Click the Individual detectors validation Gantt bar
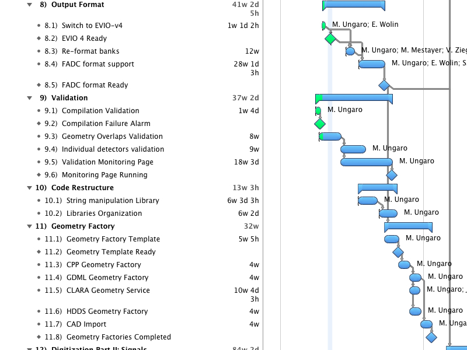The width and height of the screenshot is (467, 350). (353, 149)
